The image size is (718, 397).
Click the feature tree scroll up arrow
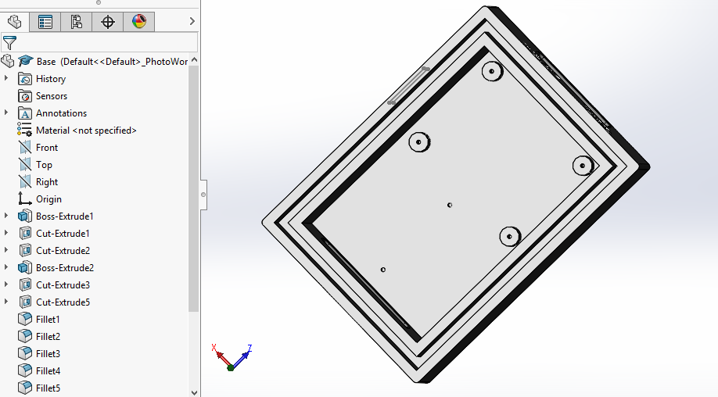coord(194,60)
